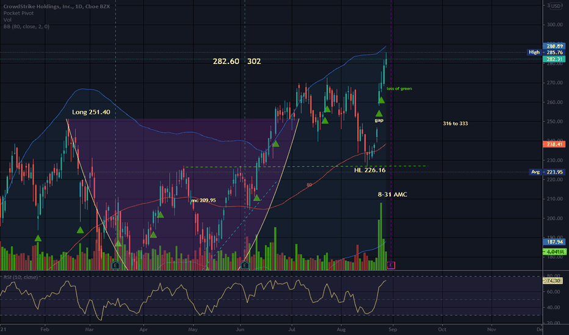The image size is (569, 335).
Task: Click the 60.00 level on the RSI axis
Action: click(x=553, y=292)
